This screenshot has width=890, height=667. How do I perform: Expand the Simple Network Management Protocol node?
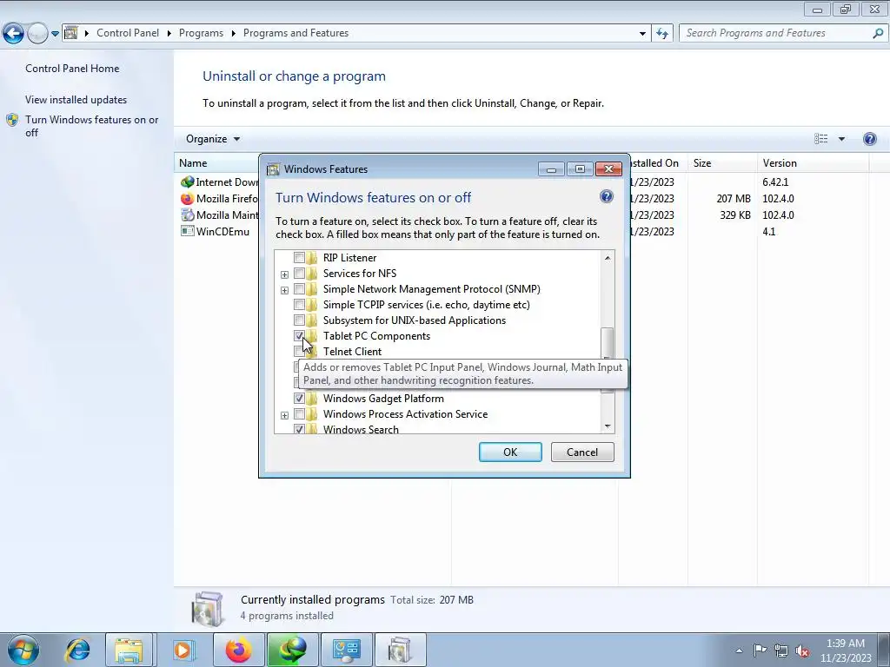[284, 290]
